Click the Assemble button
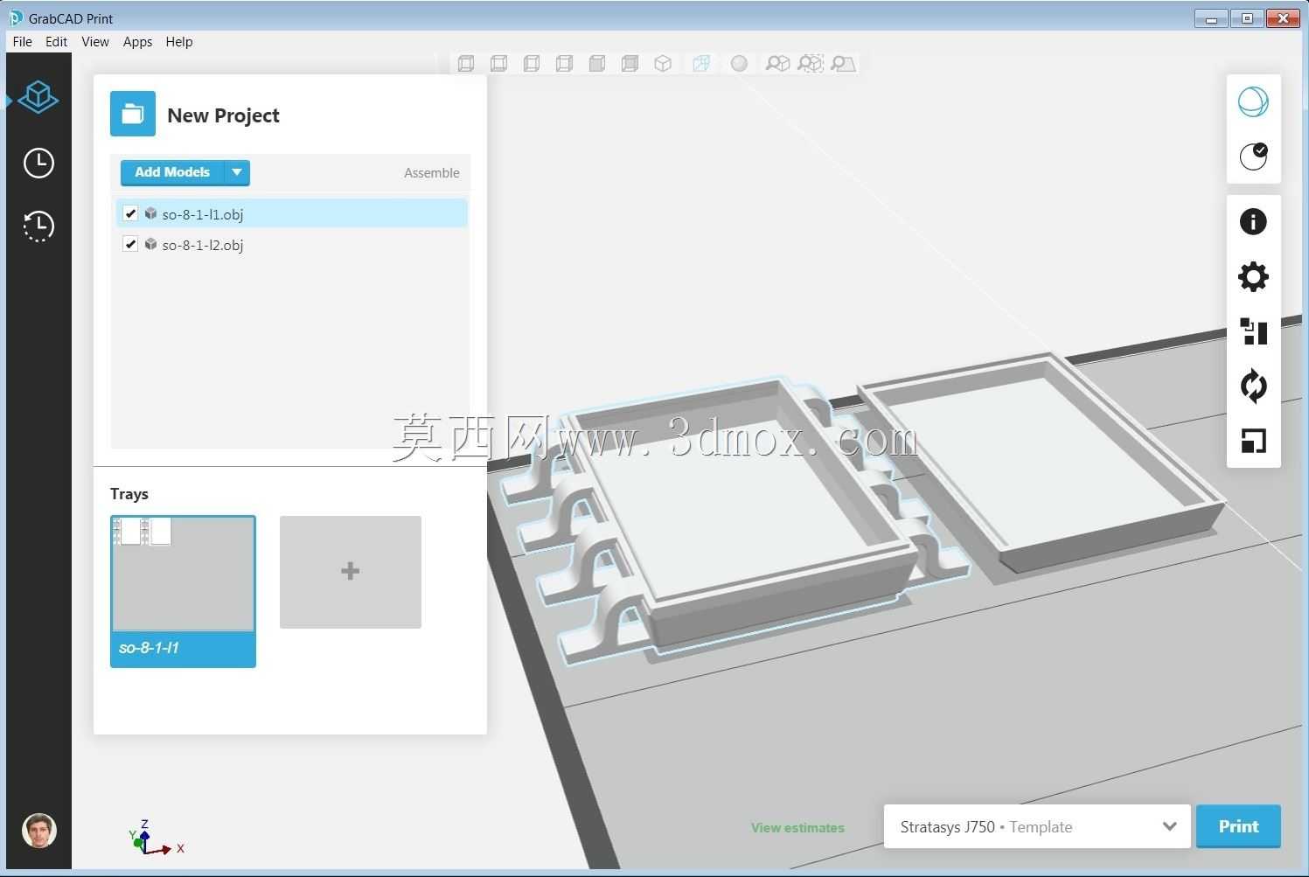 point(431,172)
